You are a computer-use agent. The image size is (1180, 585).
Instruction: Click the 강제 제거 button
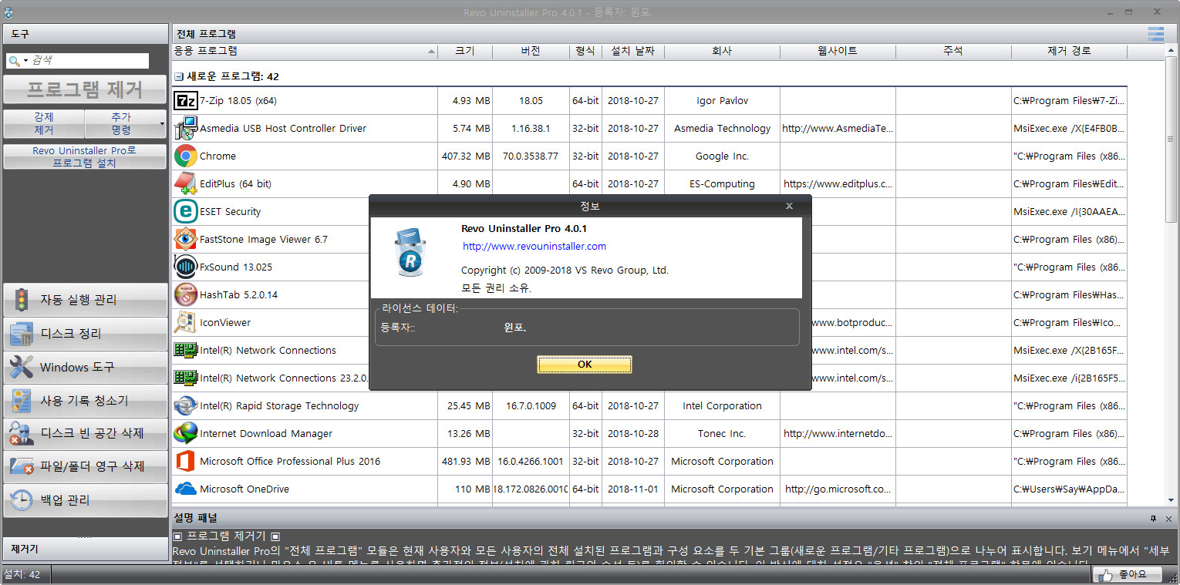click(x=44, y=123)
